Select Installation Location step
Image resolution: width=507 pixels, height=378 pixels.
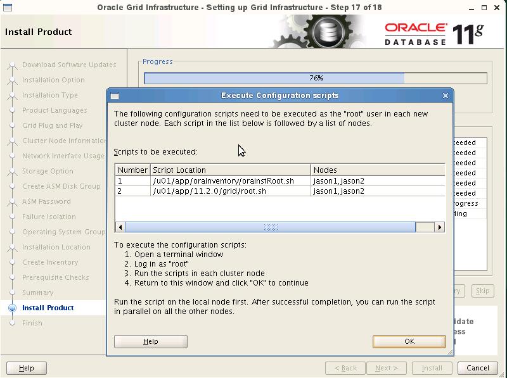(x=56, y=247)
